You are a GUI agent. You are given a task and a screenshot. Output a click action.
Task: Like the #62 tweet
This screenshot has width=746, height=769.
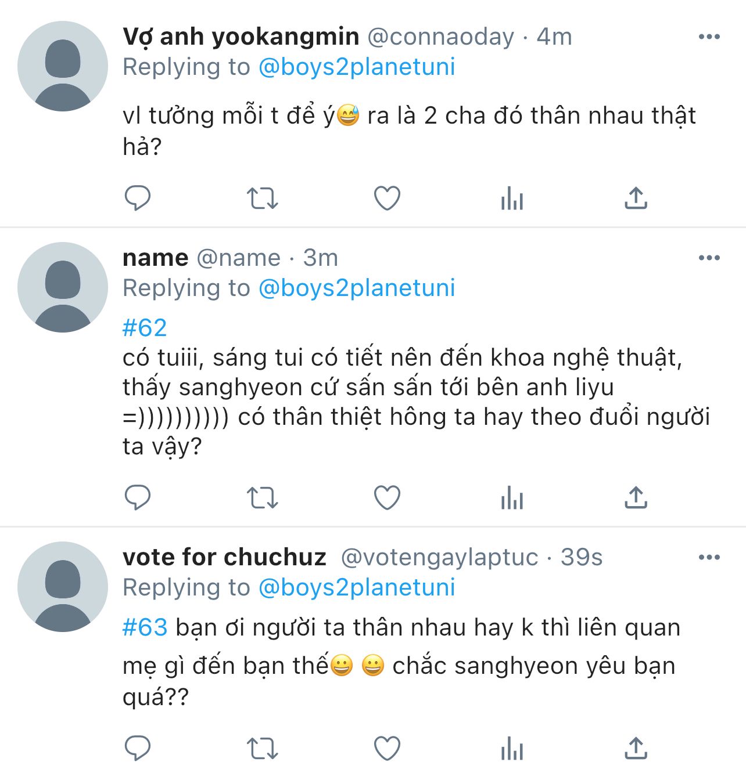coord(387,498)
